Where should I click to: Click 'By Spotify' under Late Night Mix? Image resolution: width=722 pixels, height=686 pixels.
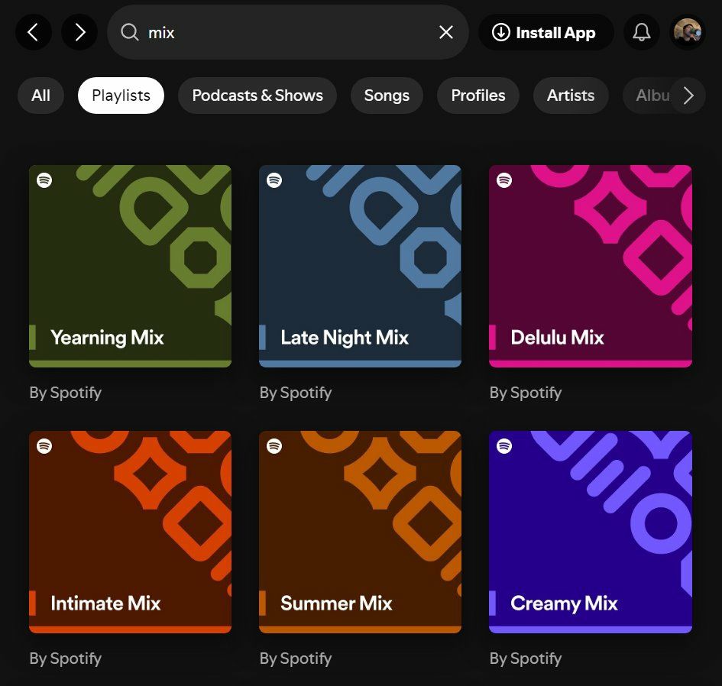pyautogui.click(x=296, y=393)
